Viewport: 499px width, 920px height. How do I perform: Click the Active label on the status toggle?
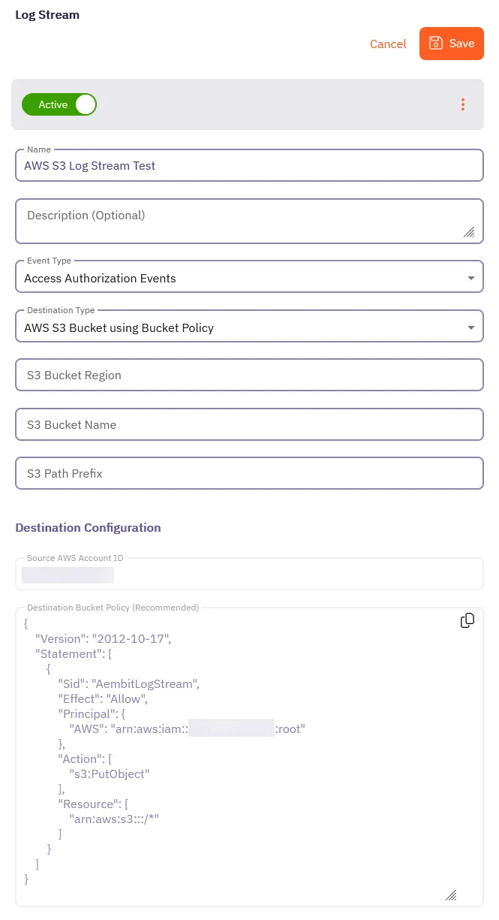pos(53,104)
